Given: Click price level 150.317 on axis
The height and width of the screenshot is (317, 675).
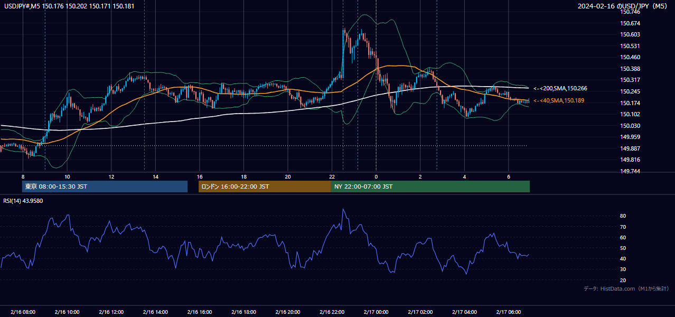Looking at the screenshot, I should [630, 80].
